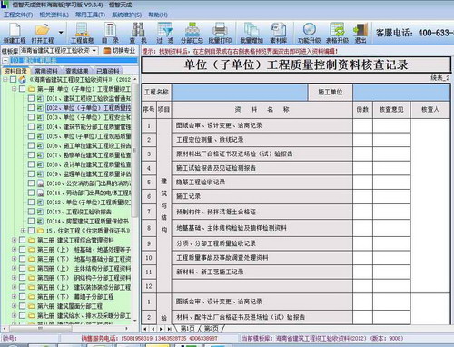The image size is (454, 347).
Task: Click scroll-down arrow of tree panel scrollbar
Action: (x=134, y=321)
